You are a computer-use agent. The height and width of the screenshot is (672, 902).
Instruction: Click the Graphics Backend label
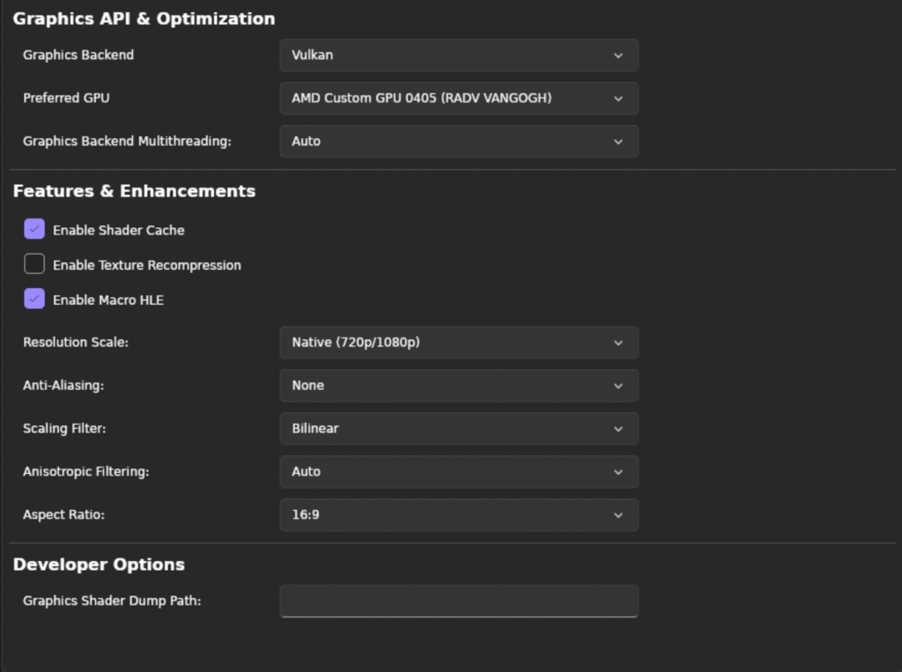click(78, 55)
